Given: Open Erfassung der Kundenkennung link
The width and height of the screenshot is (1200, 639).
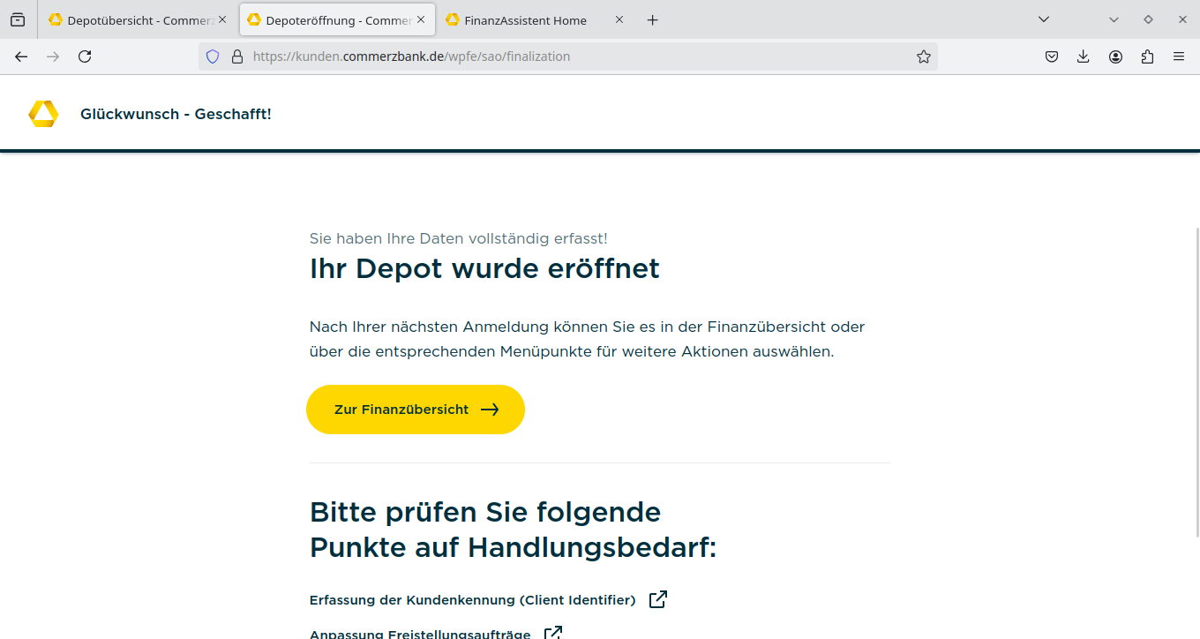Looking at the screenshot, I should (x=473, y=600).
